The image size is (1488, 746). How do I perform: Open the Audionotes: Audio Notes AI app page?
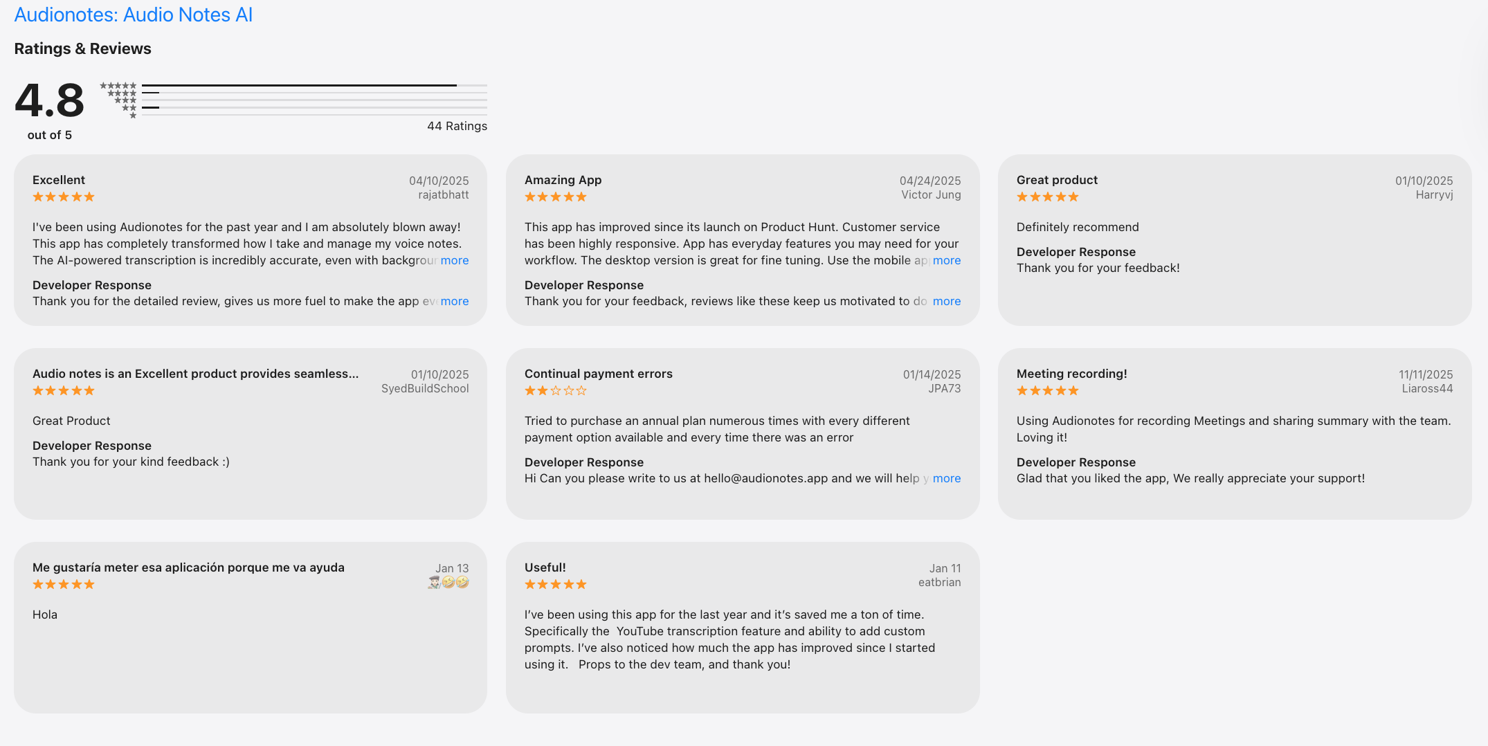(x=134, y=15)
